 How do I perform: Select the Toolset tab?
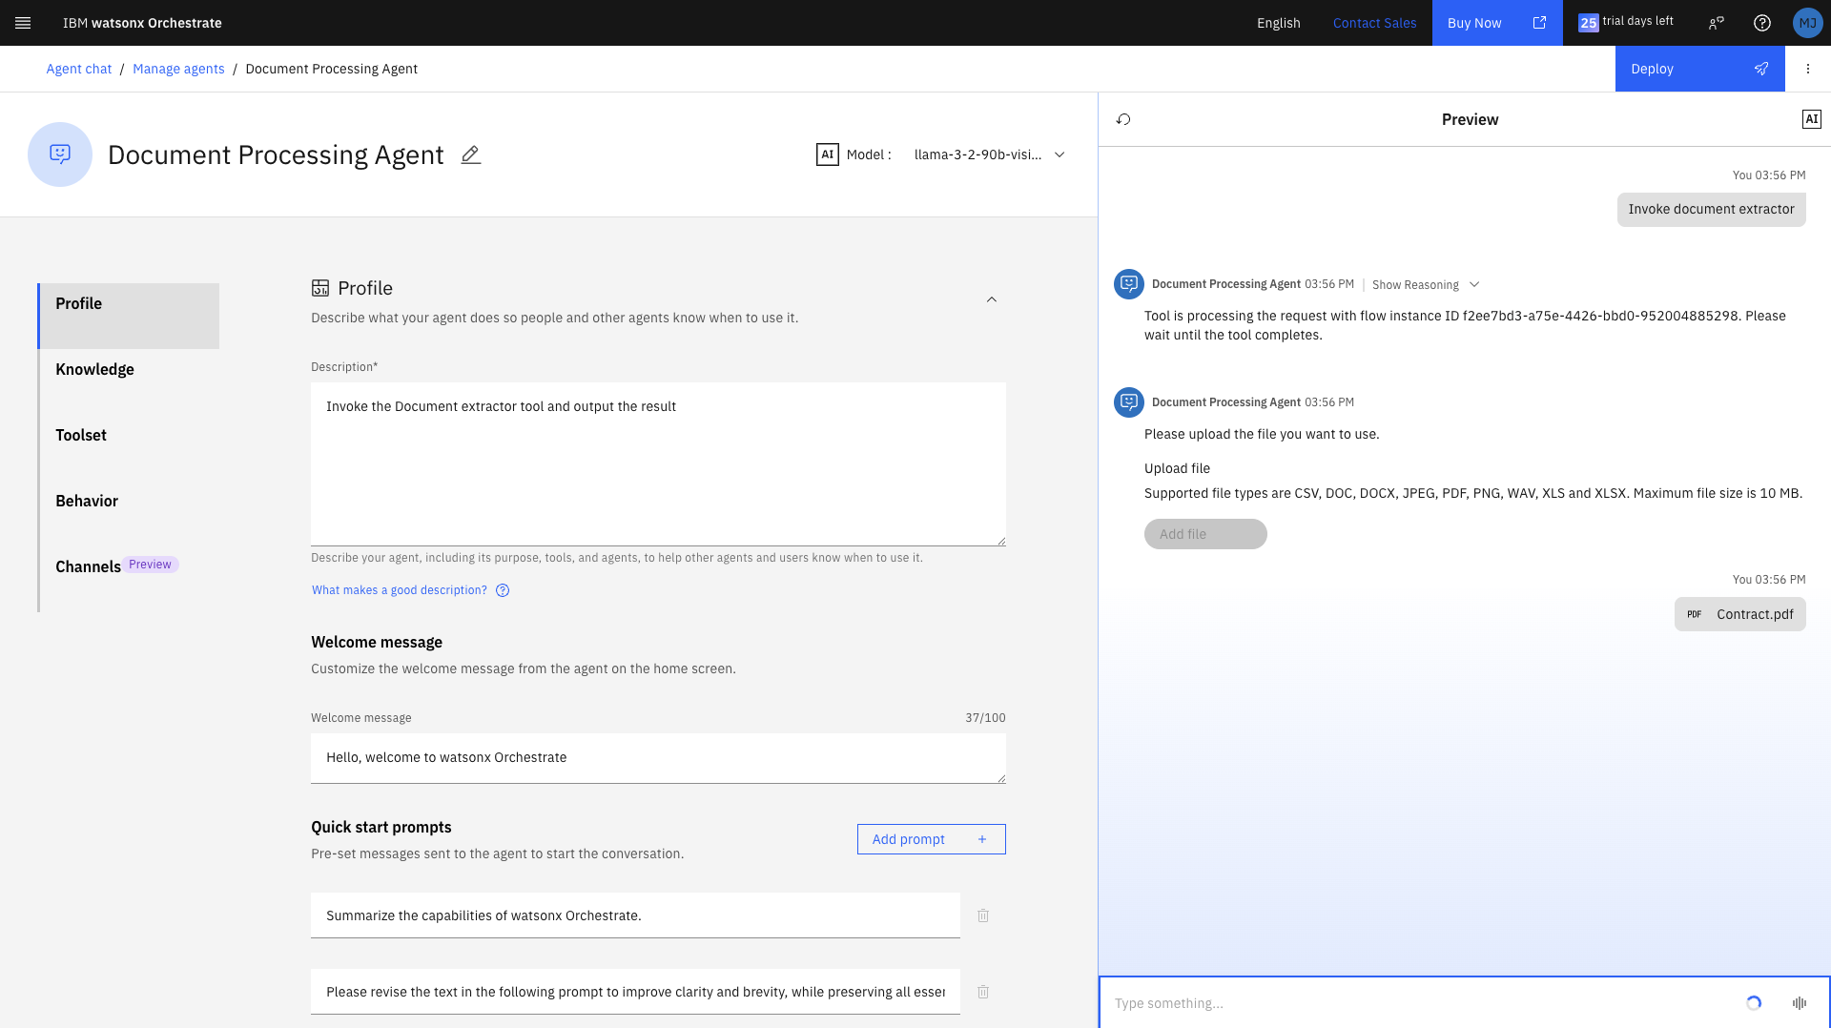(81, 435)
